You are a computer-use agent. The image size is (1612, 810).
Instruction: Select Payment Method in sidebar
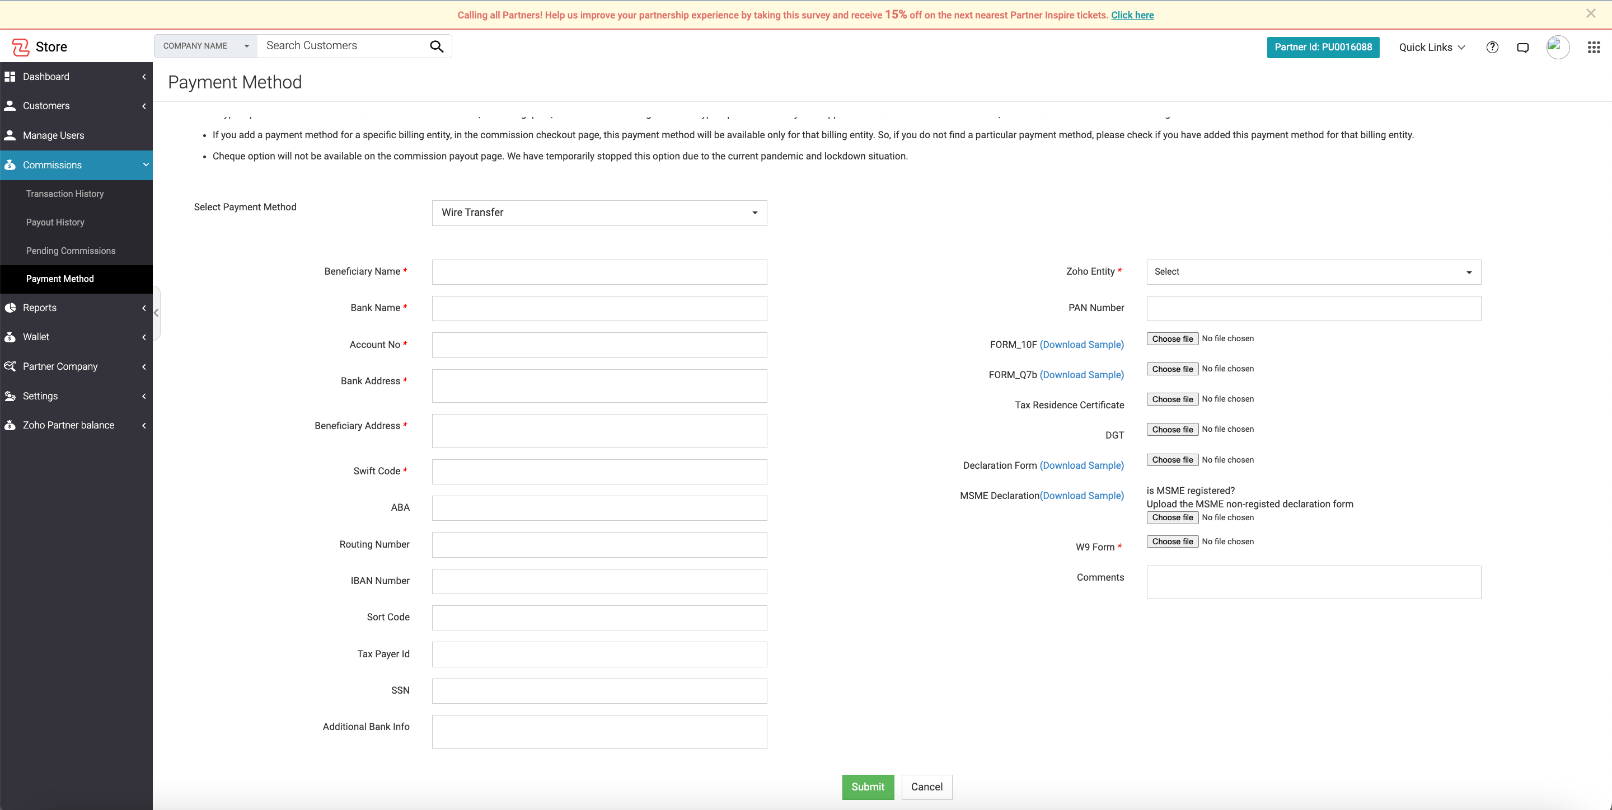60,279
